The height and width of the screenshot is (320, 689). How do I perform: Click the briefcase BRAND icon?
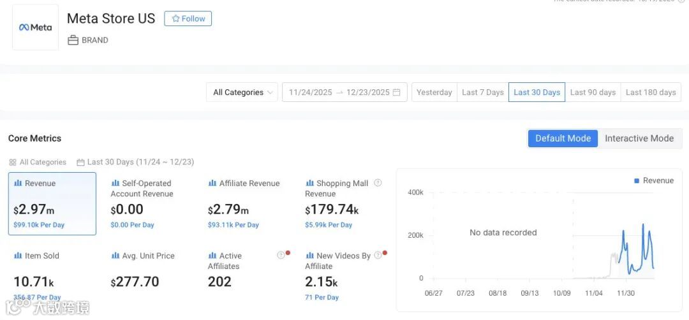click(73, 40)
